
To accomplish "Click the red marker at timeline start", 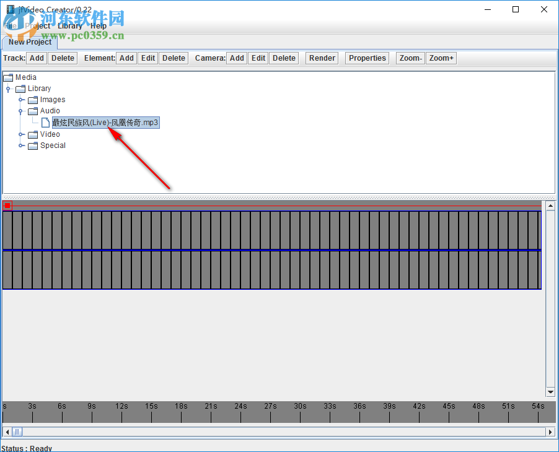I will coord(7,204).
